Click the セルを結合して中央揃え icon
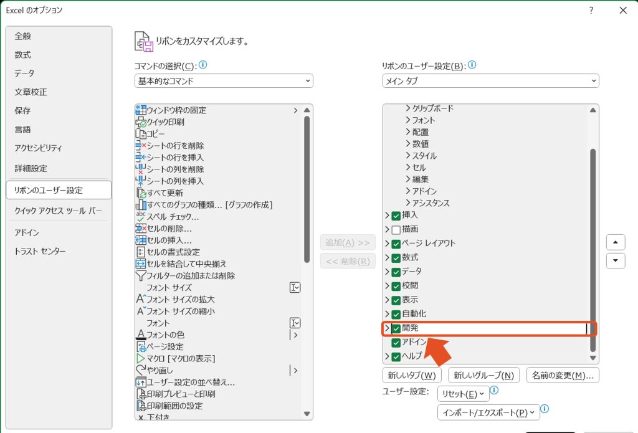This screenshot has width=638, height=433. click(141, 264)
